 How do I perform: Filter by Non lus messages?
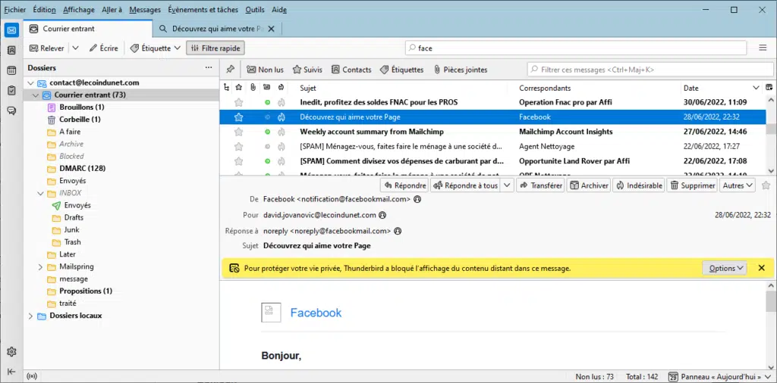tap(265, 70)
